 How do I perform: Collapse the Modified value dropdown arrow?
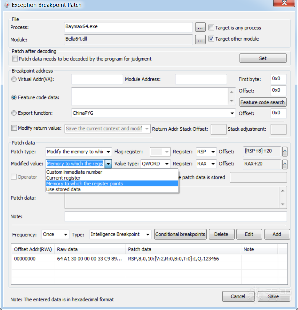[x=108, y=164]
